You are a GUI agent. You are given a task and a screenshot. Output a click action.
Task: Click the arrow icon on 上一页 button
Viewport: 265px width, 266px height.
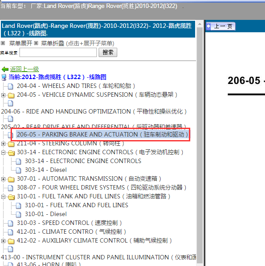(x=208, y=27)
